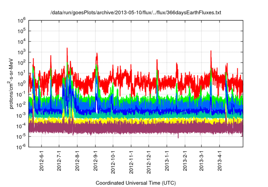The height and width of the screenshot is (187, 268).
Task: Click the y-axis tick label 10^3
Action: tap(22, 52)
